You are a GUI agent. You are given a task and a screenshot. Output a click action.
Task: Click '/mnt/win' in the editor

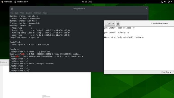coord(139,37)
